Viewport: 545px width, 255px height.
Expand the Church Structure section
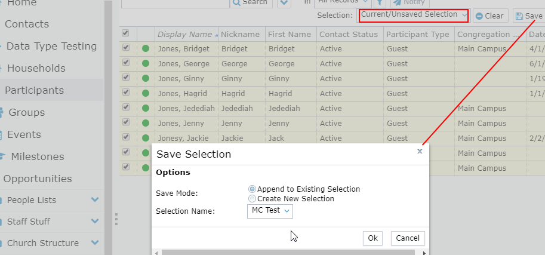[95, 243]
